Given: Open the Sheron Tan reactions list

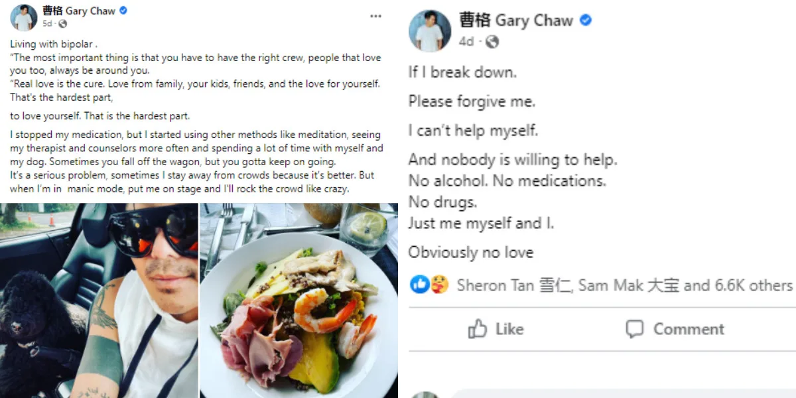Looking at the screenshot, I should pyautogui.click(x=505, y=285).
